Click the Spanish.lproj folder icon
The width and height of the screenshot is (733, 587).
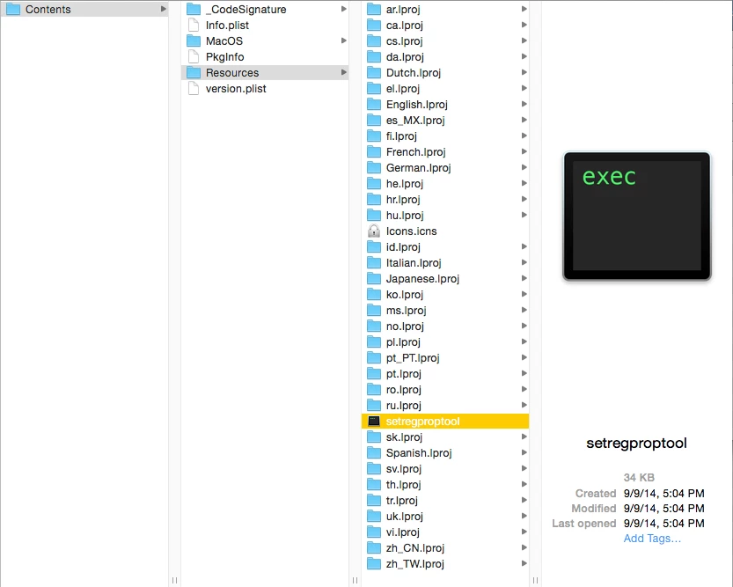374,453
